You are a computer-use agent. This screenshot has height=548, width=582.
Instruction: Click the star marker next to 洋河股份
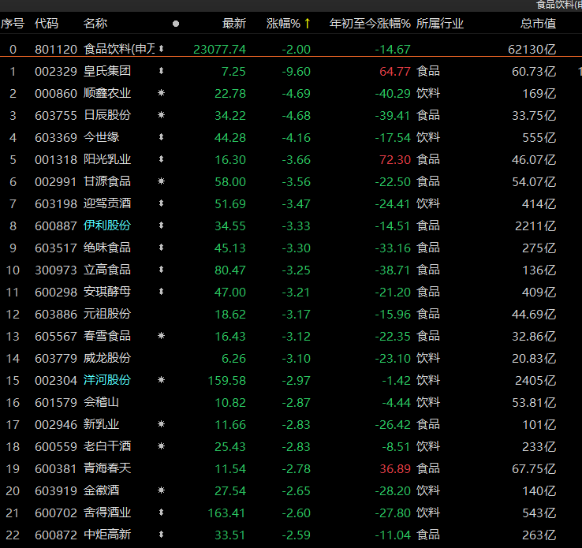pyautogui.click(x=162, y=380)
